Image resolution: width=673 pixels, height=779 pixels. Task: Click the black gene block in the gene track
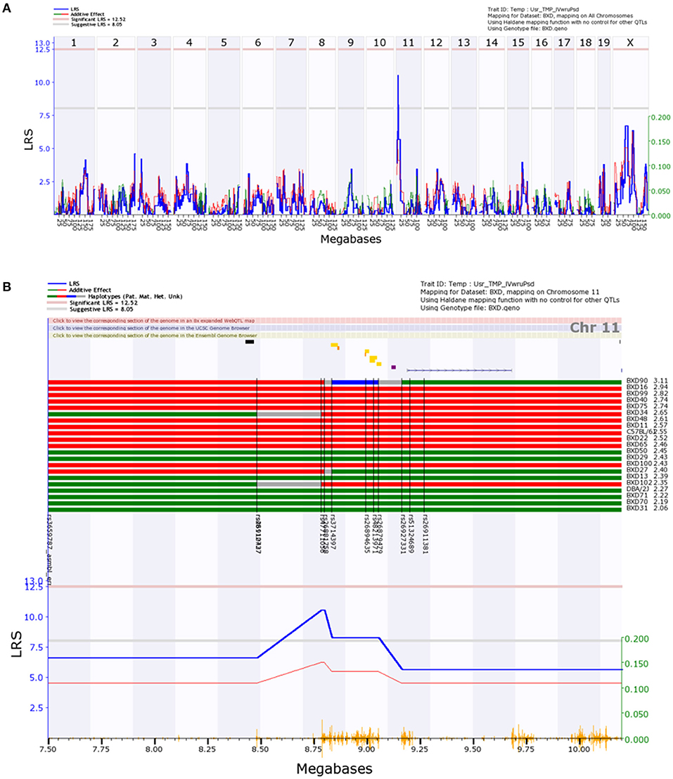pyautogui.click(x=250, y=342)
